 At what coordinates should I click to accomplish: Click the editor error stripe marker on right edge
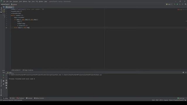click(x=186, y=29)
